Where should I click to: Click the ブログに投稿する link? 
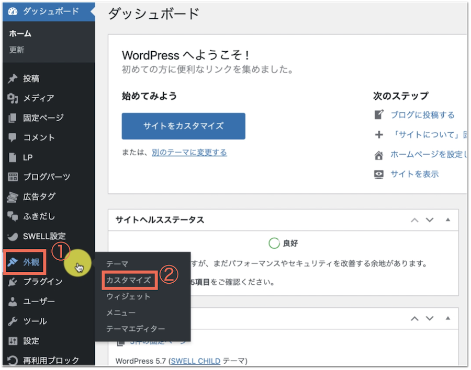[422, 115]
